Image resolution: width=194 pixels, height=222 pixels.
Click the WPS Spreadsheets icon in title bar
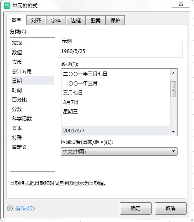point(7,6)
